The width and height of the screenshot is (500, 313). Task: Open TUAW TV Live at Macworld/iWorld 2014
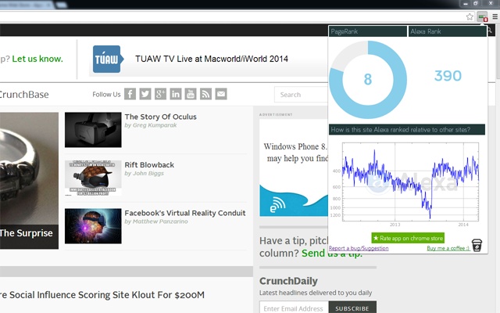click(x=212, y=59)
